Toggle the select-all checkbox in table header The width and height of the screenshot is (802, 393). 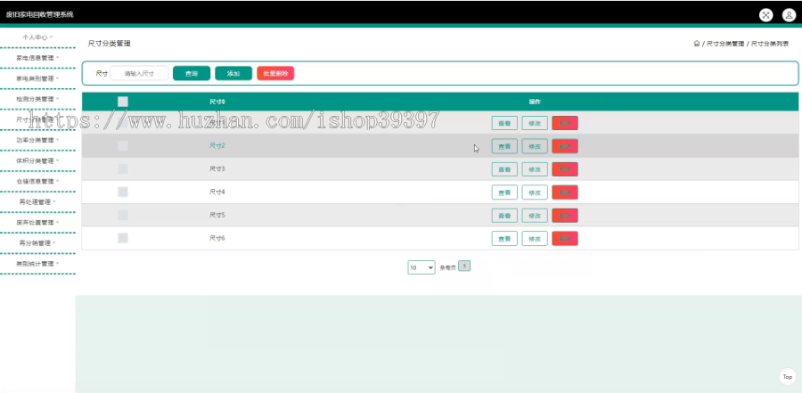click(123, 102)
